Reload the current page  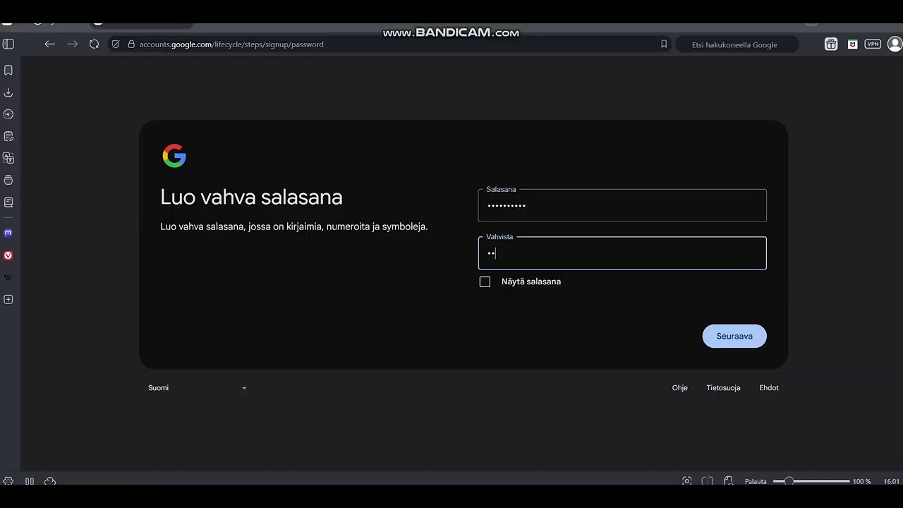tap(94, 44)
